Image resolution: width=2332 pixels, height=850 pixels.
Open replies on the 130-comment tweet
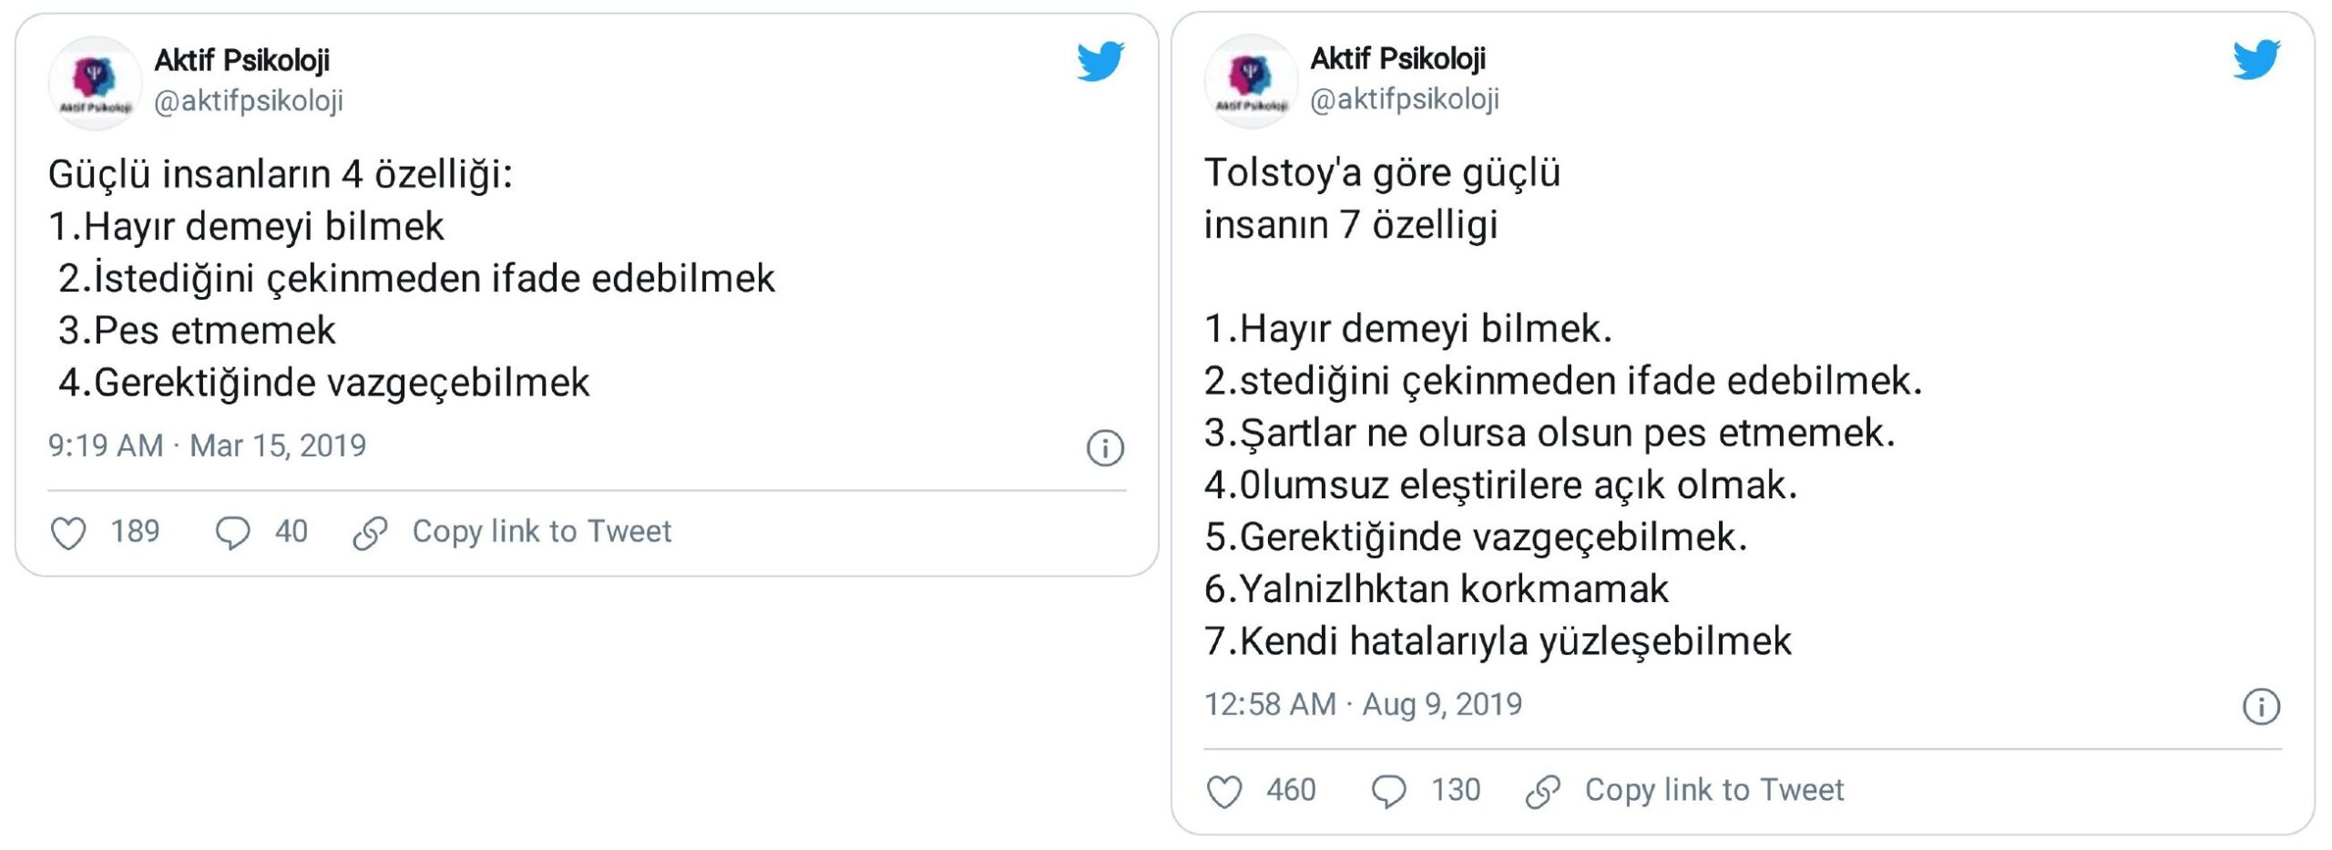tap(1388, 792)
